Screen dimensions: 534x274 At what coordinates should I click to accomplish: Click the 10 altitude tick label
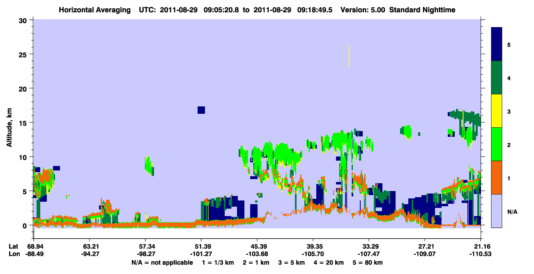[24, 157]
